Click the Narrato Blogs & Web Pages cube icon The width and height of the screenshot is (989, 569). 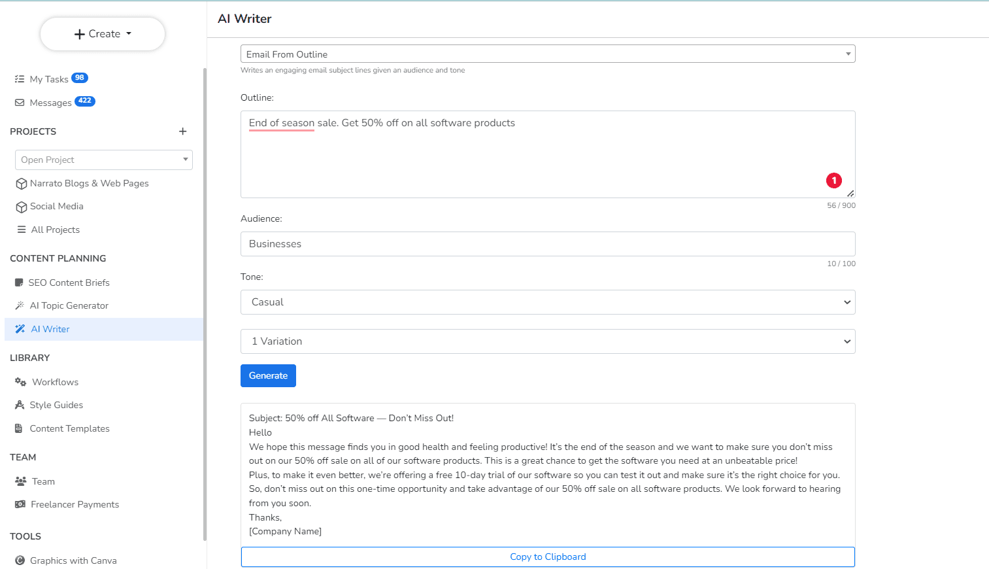tap(22, 184)
